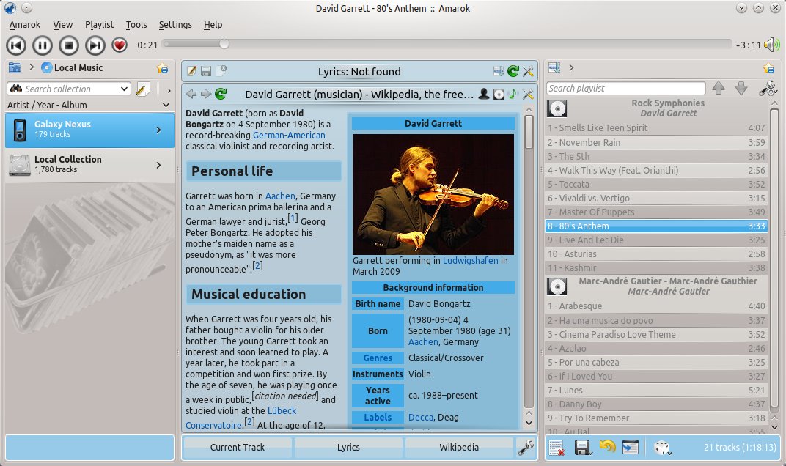Toggle lyrics auto-scroll icon

(x=499, y=71)
